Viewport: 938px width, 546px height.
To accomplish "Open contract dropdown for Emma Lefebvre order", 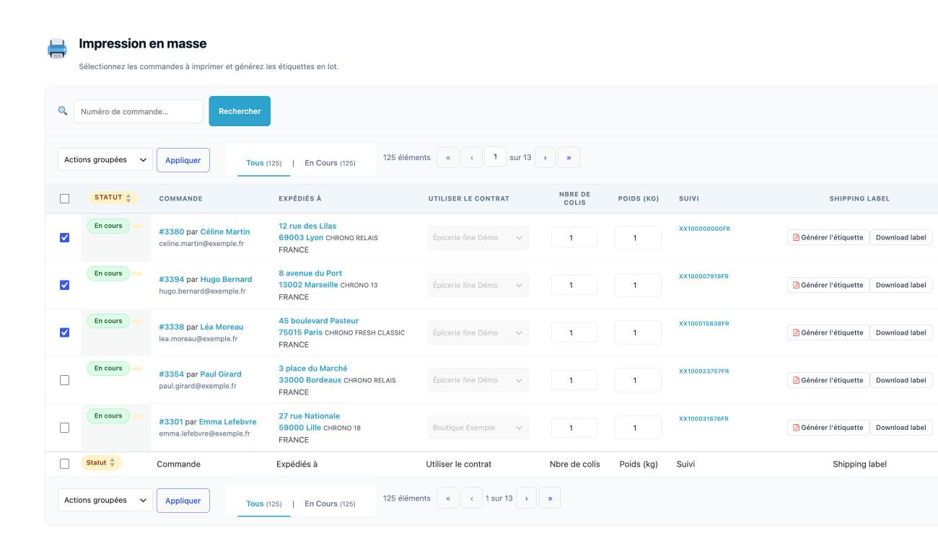I will [478, 428].
